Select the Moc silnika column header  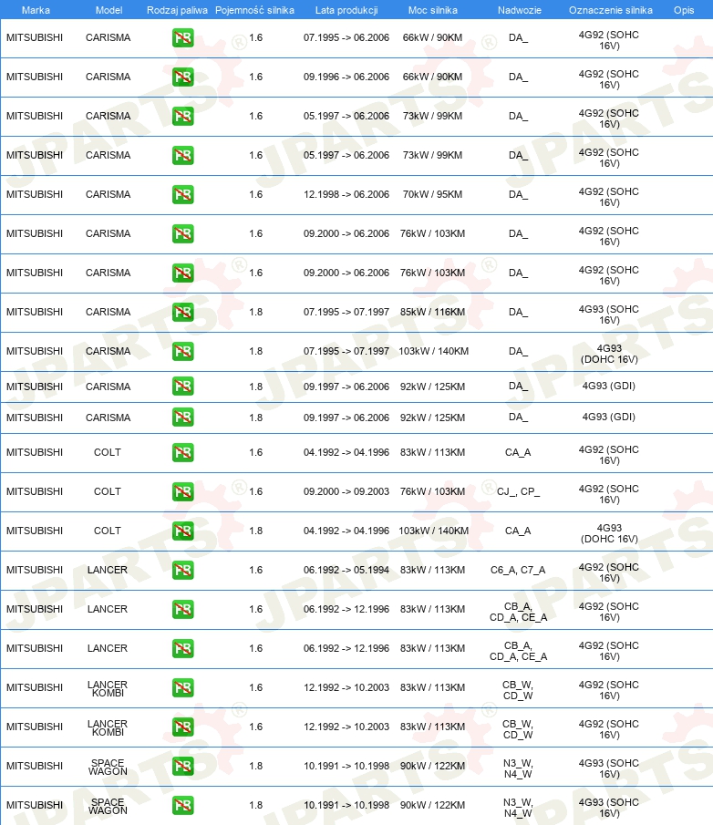432,10
